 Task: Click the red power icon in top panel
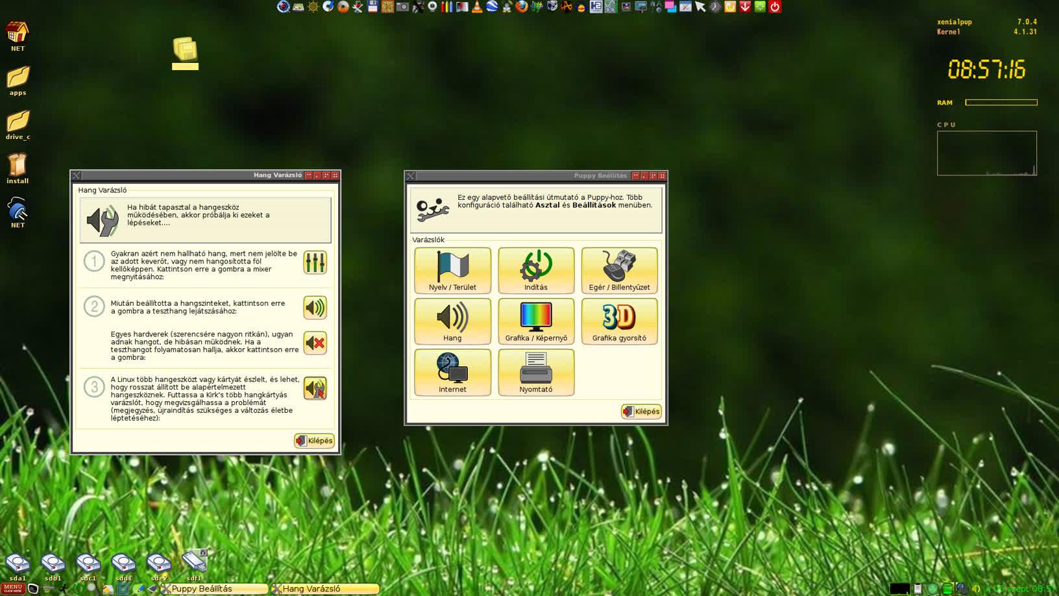coord(775,6)
